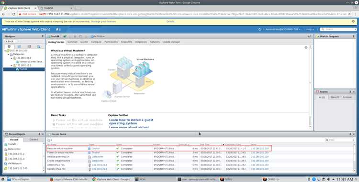The width and height of the screenshot is (359, 182).
Task: Switch to the Configure tab
Action: coord(96,42)
